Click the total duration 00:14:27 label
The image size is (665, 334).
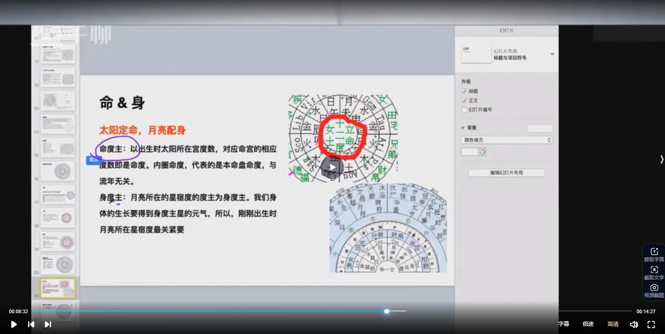[x=646, y=311]
